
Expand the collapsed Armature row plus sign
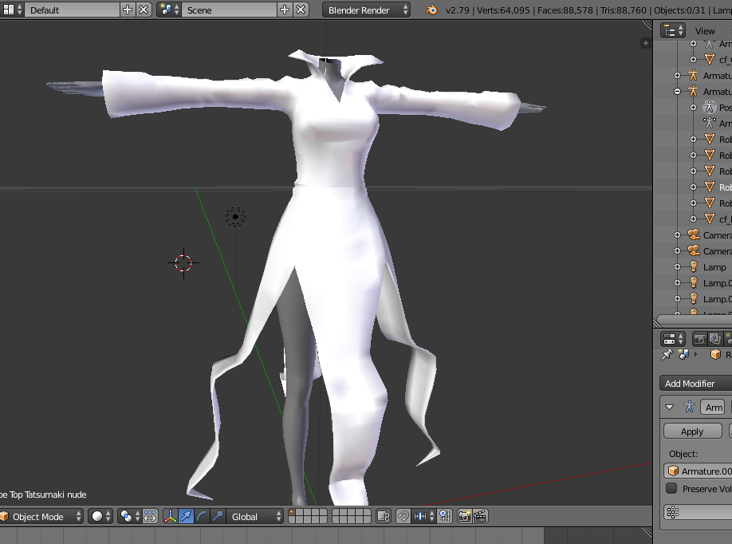[678, 76]
